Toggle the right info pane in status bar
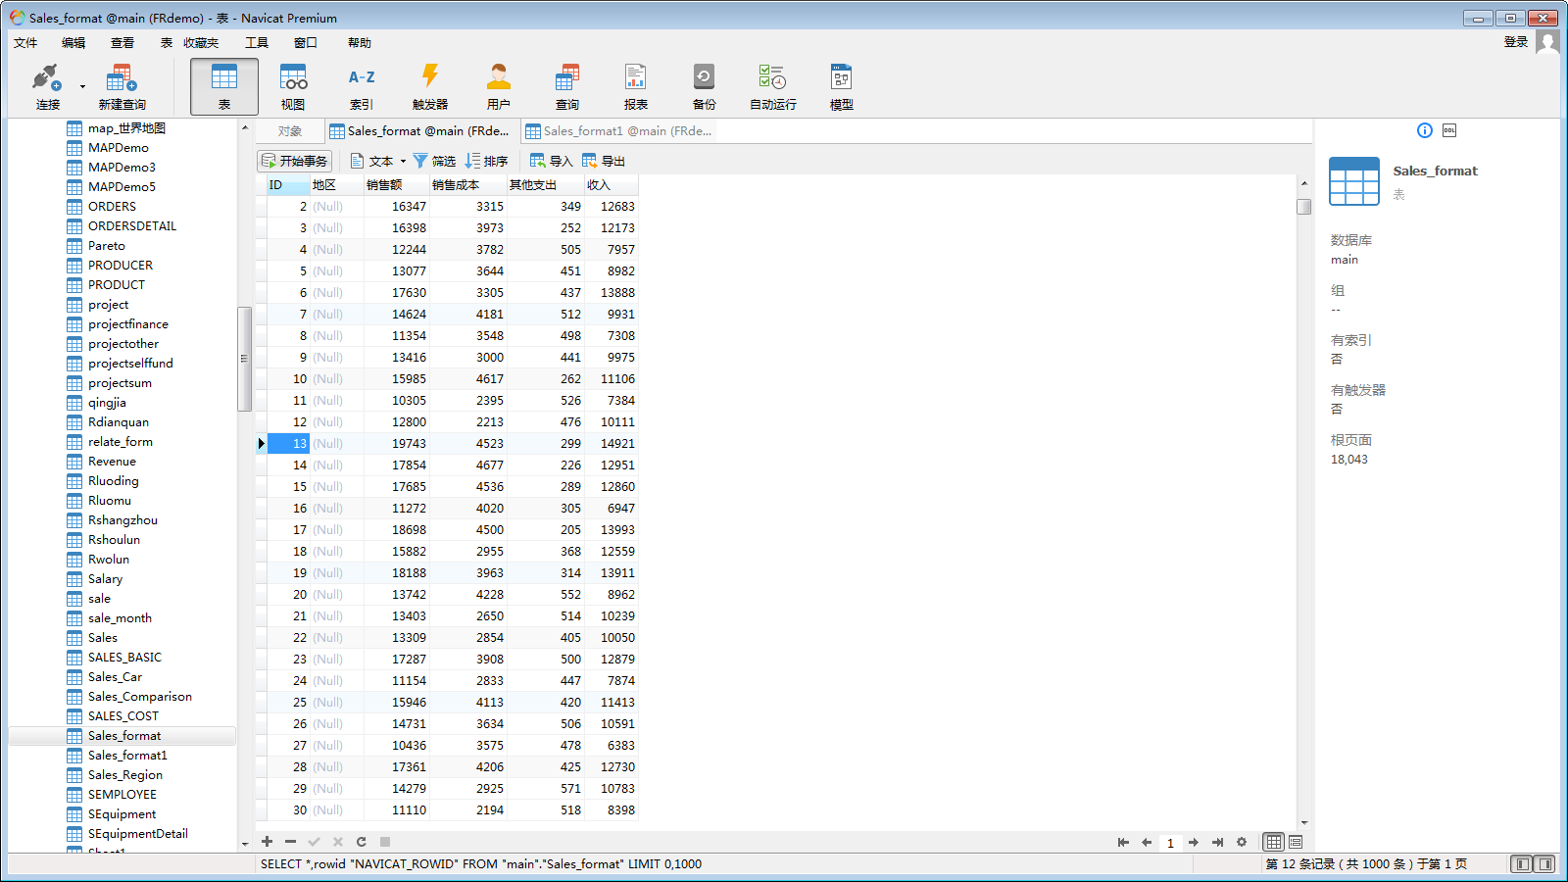Screen dimensions: 1568x882 click(1545, 863)
